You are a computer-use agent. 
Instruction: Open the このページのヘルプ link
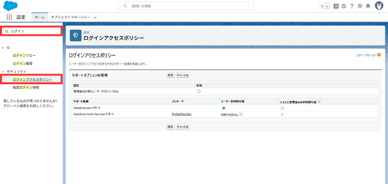pos(366,55)
